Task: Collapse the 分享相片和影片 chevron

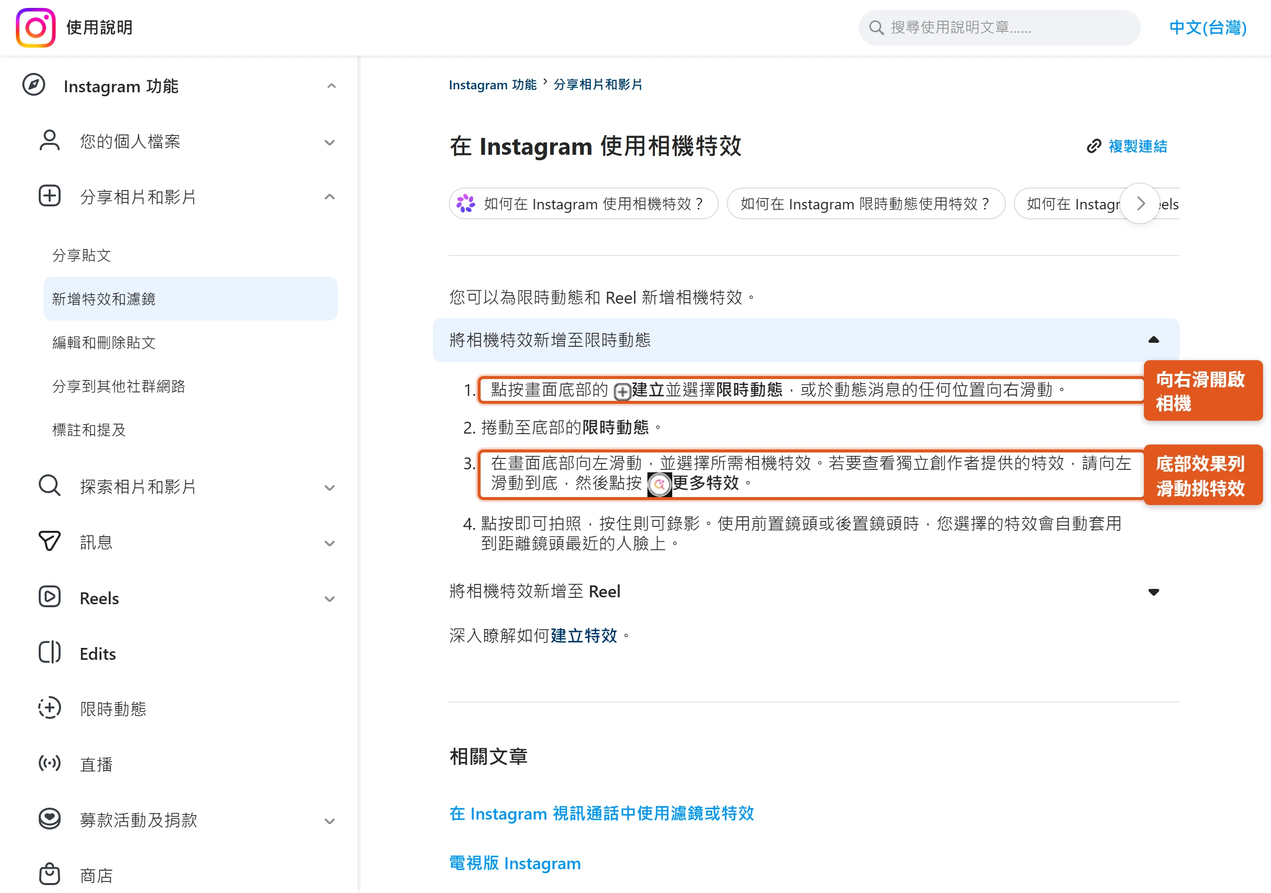Action: [x=330, y=197]
